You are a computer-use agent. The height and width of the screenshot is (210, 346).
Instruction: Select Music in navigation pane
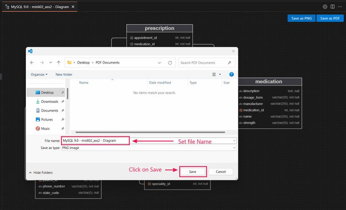46,129
